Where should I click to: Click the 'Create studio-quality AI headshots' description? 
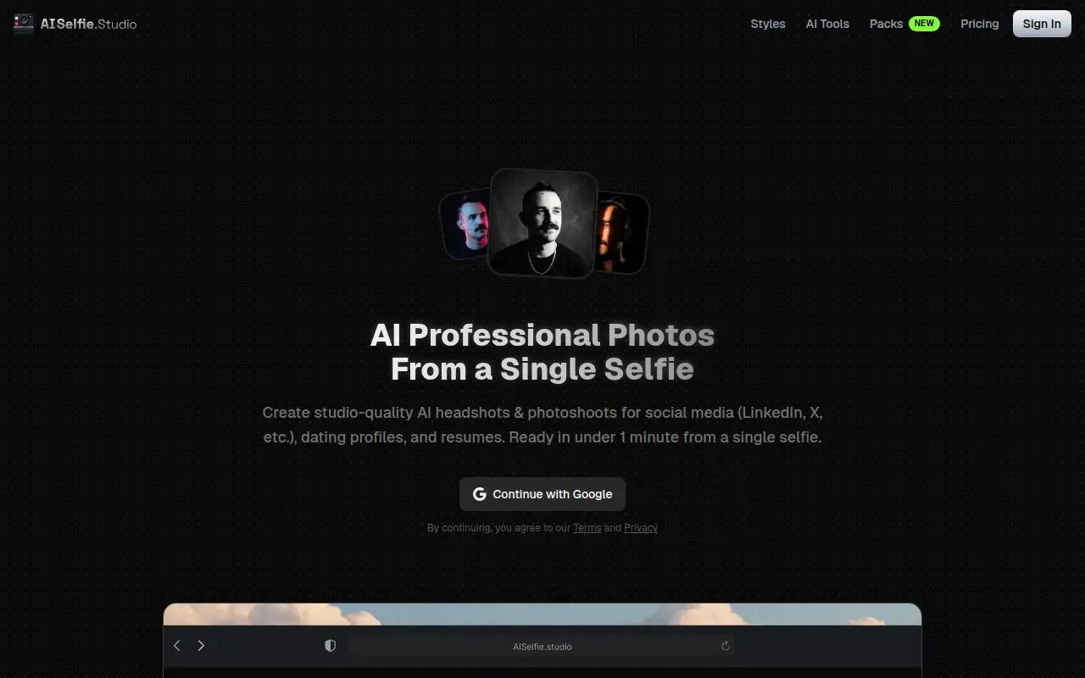(542, 425)
